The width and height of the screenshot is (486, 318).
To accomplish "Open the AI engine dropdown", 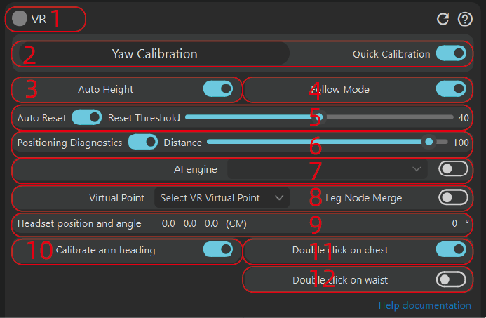I will pos(328,169).
